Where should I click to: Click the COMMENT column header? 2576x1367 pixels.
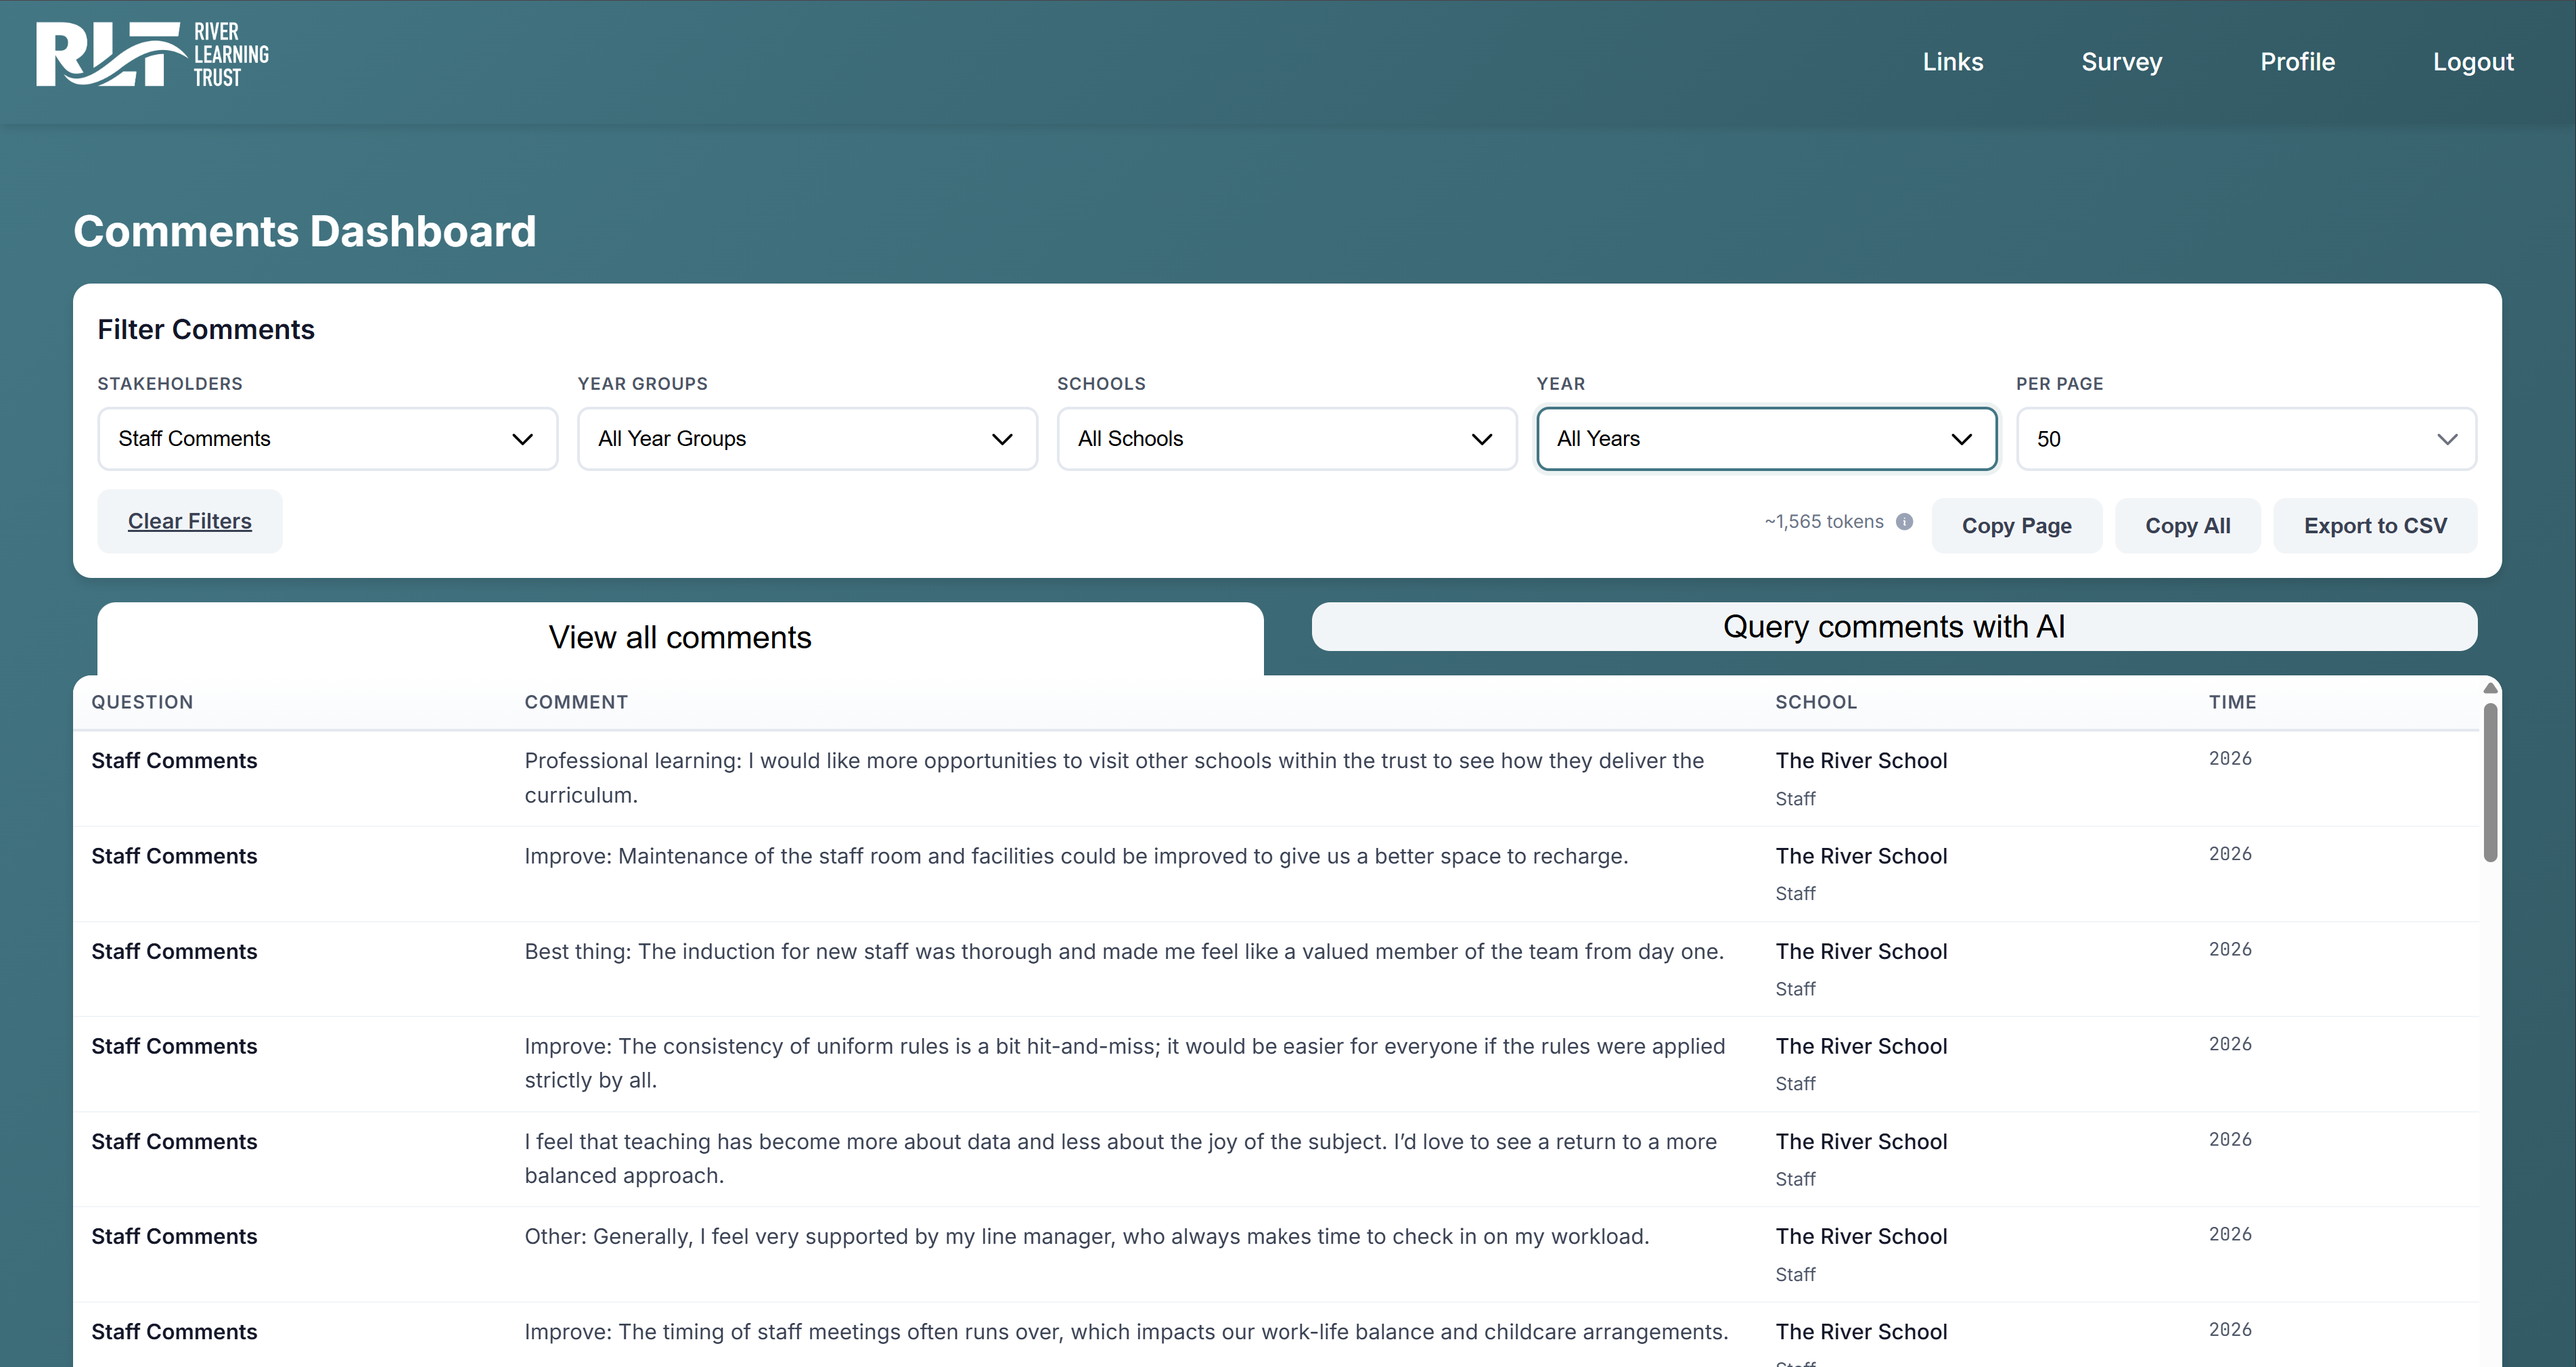pos(576,702)
